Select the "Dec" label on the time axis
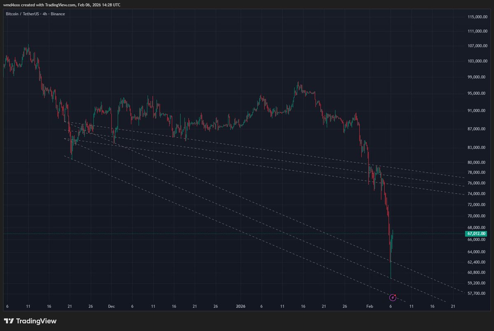494x331 pixels. coord(112,307)
